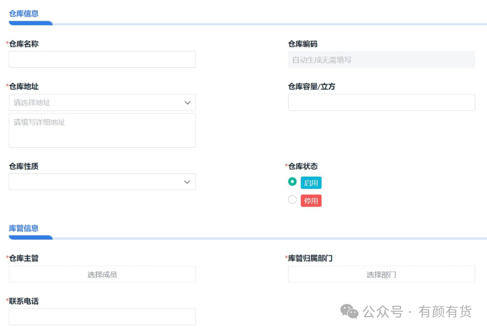Click the chevron arrow in 仓库性质 field
The width and height of the screenshot is (487, 331).
click(x=188, y=182)
